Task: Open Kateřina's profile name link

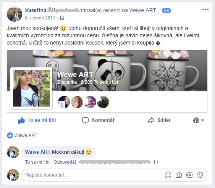Action: tap(36, 10)
